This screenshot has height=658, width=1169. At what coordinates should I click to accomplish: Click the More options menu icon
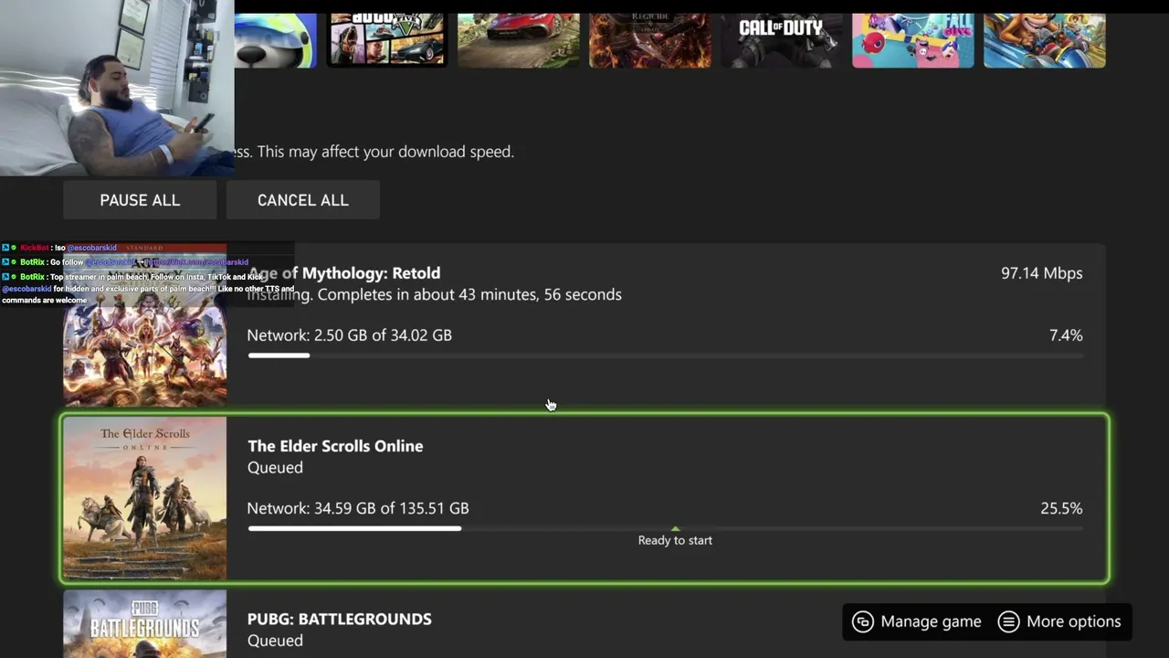point(1008,621)
